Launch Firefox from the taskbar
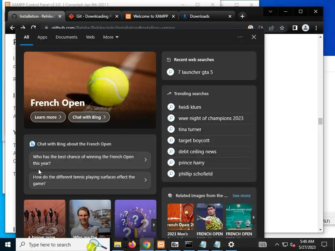This screenshot has height=251, width=335. (x=132, y=244)
